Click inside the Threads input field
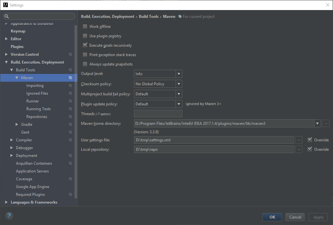 (x=158, y=113)
